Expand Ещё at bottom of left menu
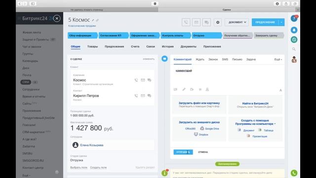 pyautogui.click(x=26, y=176)
